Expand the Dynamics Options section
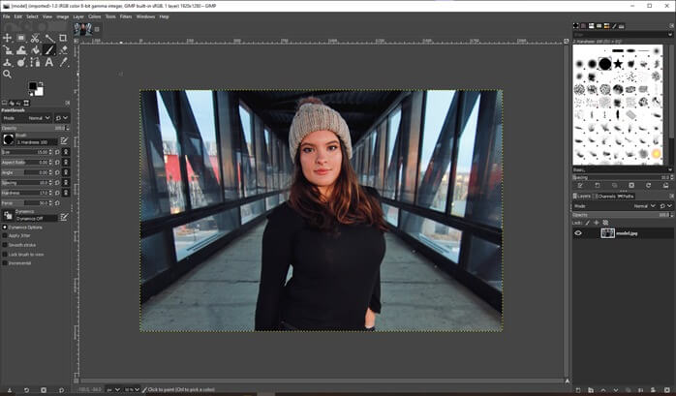676x396 pixels. [x=5, y=228]
